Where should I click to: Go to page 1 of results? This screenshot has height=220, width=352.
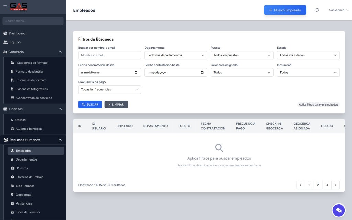(x=309, y=185)
